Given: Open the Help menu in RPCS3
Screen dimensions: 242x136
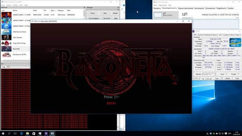Looking at the screenshot, I should pos(26,5).
